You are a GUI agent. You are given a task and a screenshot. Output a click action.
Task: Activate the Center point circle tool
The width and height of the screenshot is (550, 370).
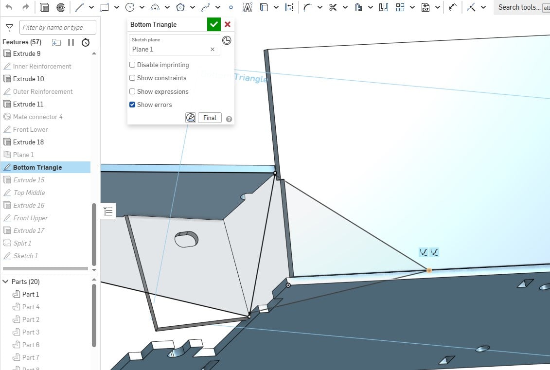pos(130,7)
